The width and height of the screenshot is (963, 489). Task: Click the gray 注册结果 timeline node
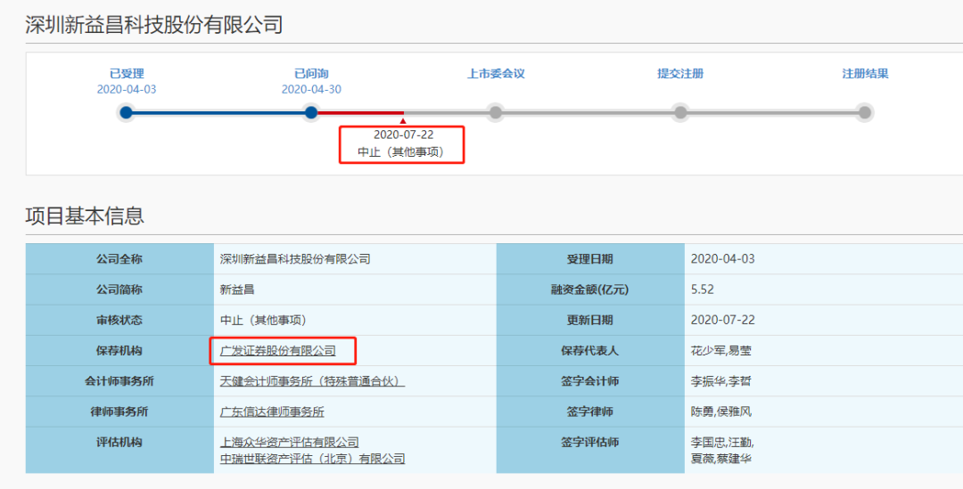pos(864,112)
